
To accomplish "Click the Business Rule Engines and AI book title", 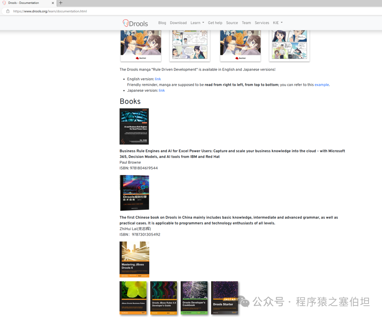I will [232, 154].
